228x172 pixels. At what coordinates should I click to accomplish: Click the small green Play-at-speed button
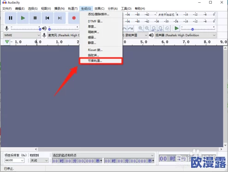coord(177,29)
